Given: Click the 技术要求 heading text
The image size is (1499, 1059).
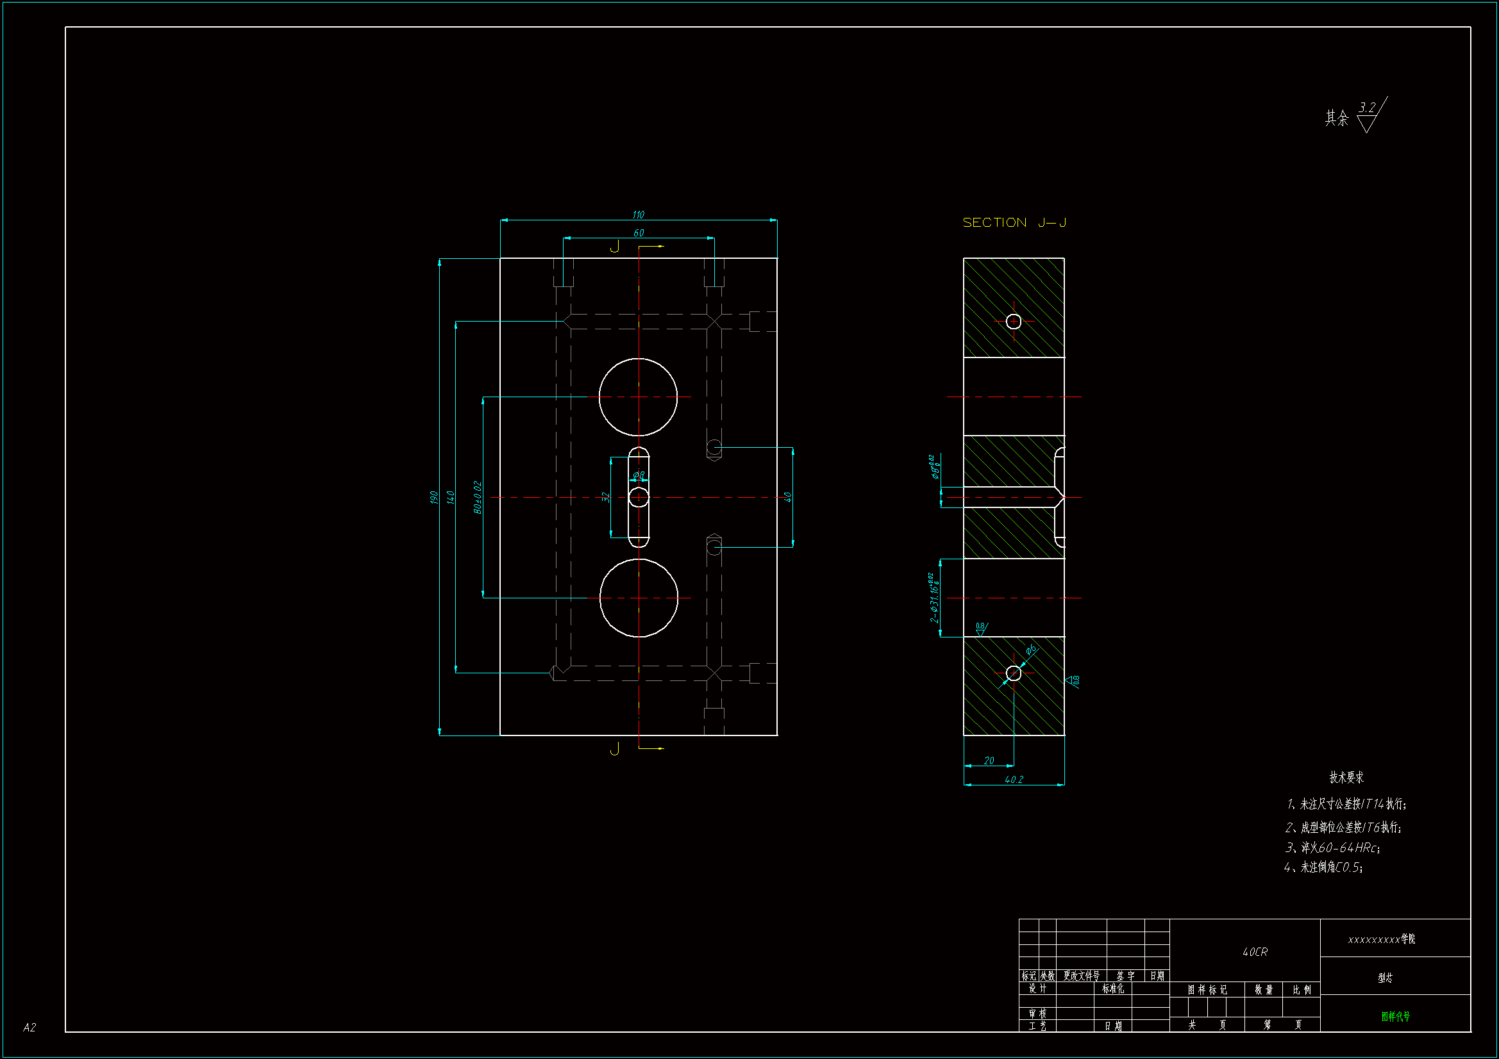Looking at the screenshot, I should pyautogui.click(x=1346, y=777).
